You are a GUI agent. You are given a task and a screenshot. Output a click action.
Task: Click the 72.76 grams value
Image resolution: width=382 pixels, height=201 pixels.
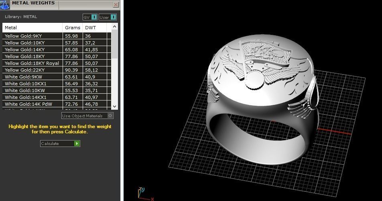tap(71, 104)
